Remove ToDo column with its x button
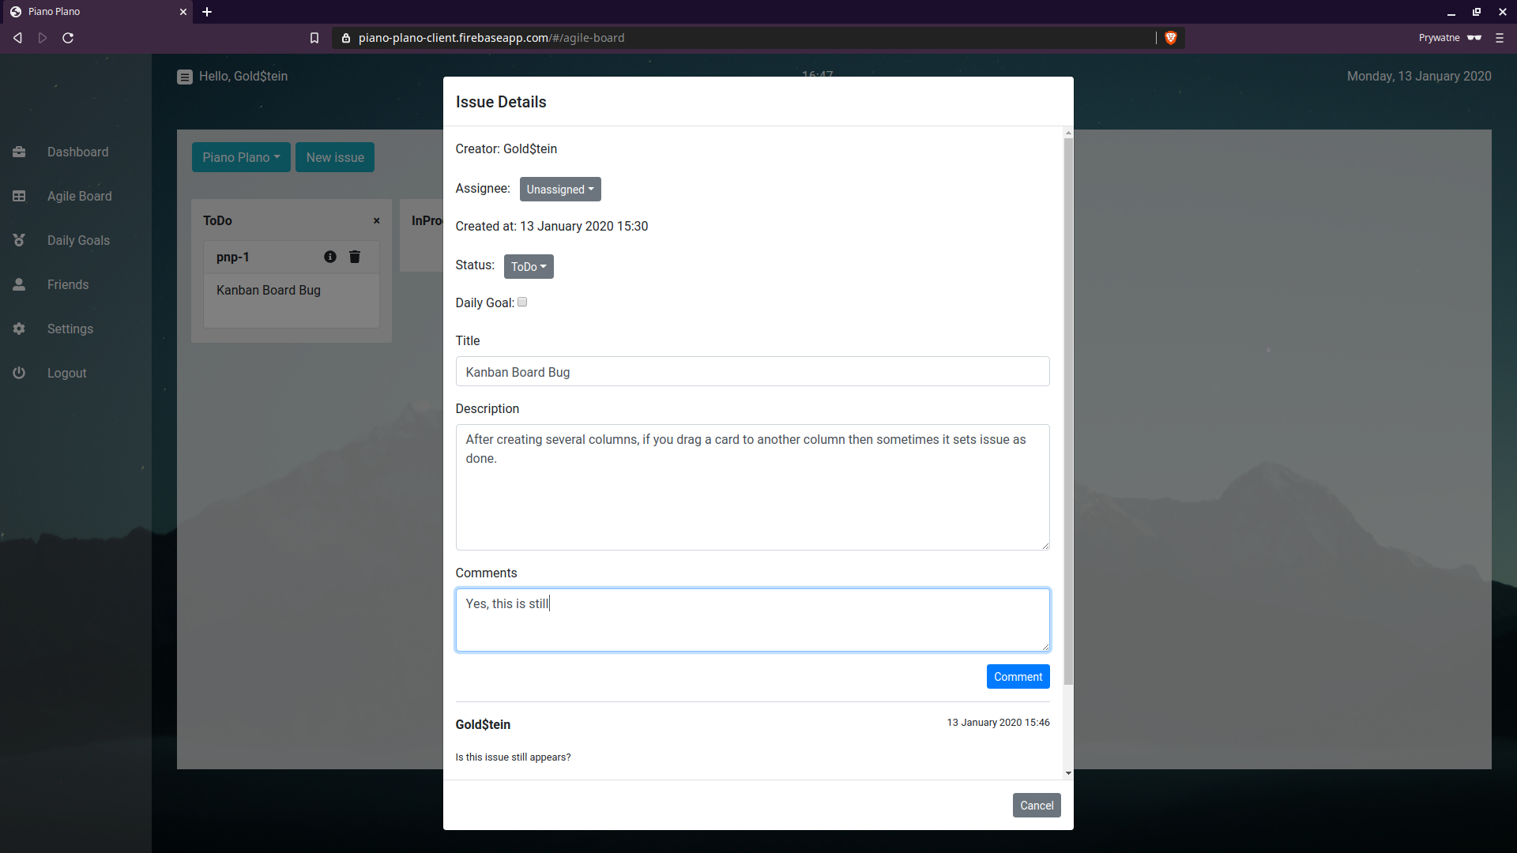The height and width of the screenshot is (853, 1517). point(377,221)
